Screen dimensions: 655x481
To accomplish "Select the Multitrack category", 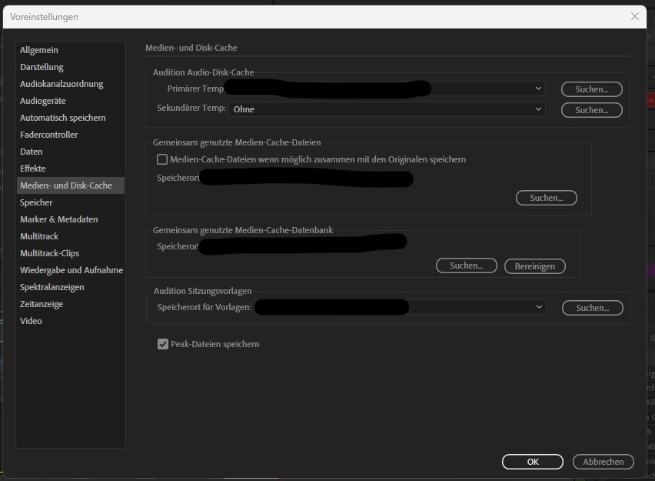I will point(38,235).
